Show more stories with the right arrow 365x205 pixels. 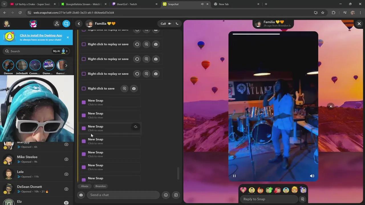[66, 65]
